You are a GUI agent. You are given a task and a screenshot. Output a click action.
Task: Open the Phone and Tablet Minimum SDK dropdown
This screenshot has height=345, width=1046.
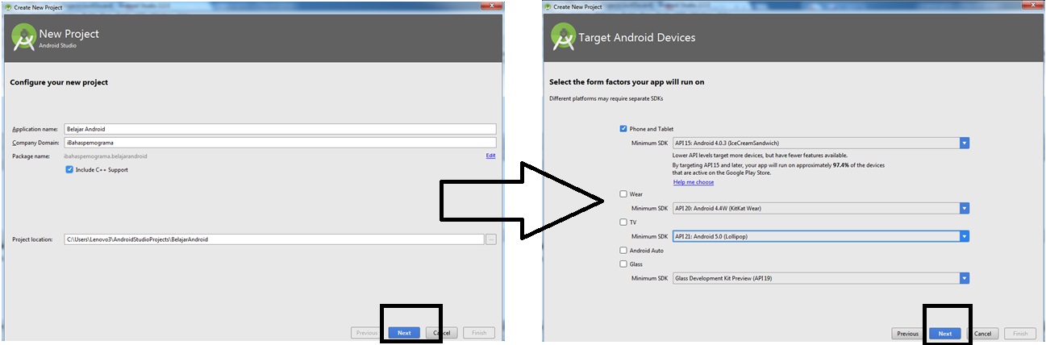coord(820,143)
